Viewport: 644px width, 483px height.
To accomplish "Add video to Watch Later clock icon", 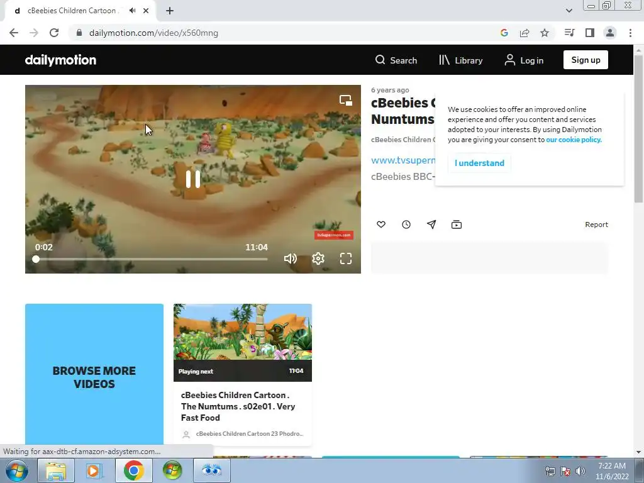I will [x=406, y=225].
